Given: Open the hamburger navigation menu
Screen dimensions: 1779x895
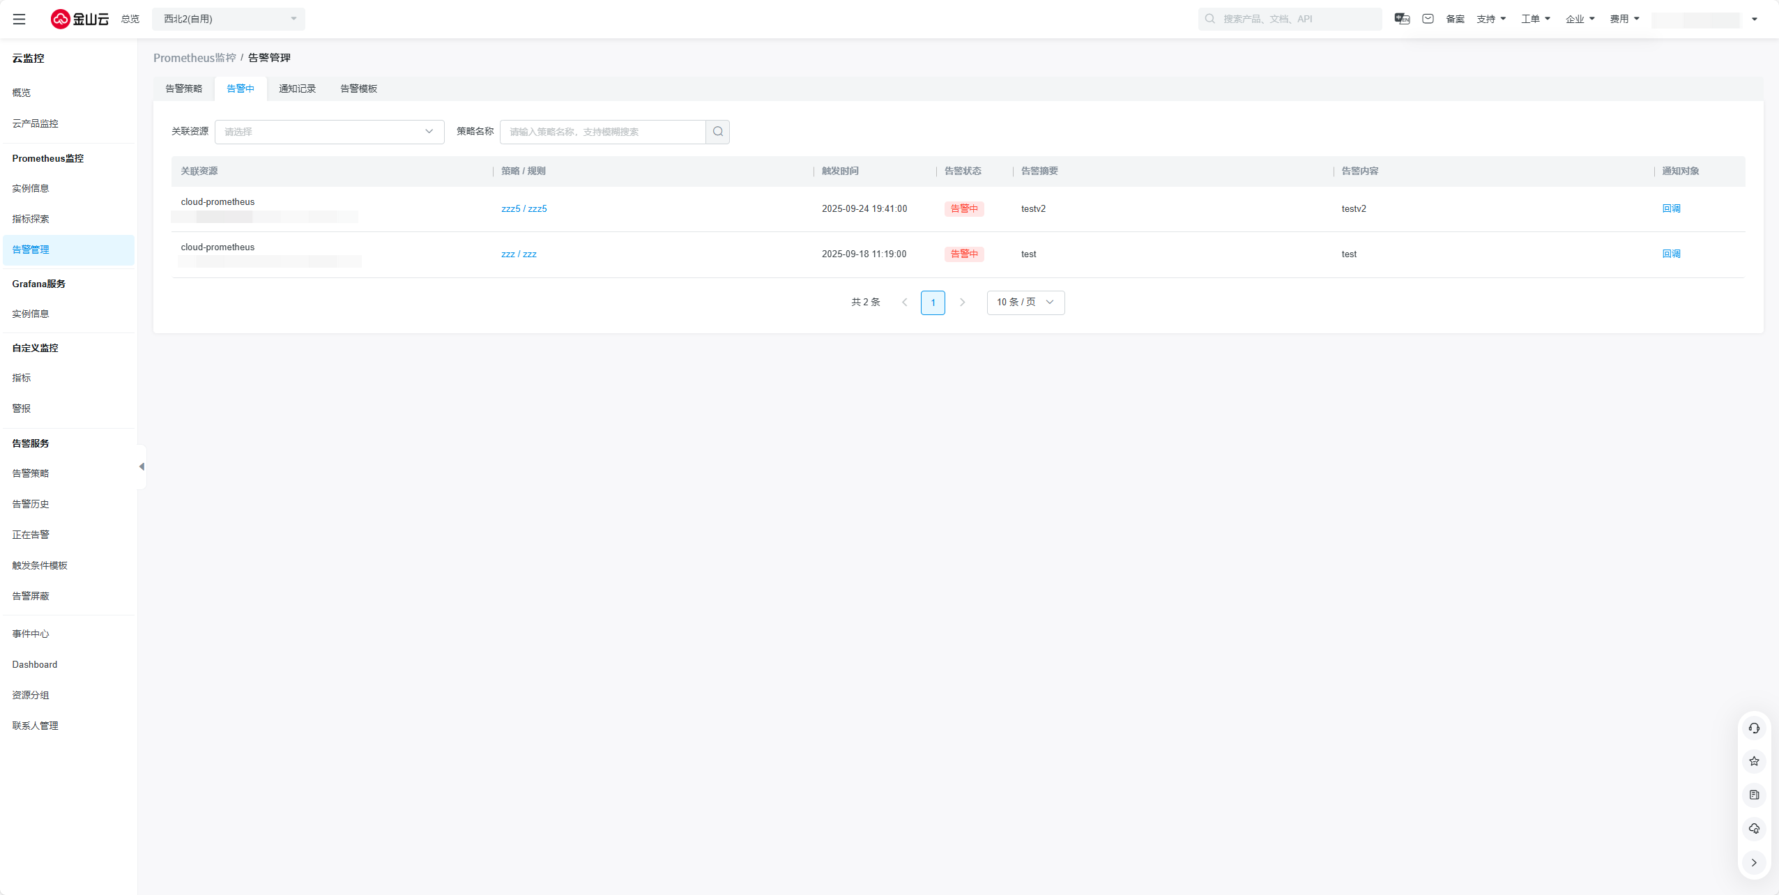Looking at the screenshot, I should (19, 19).
